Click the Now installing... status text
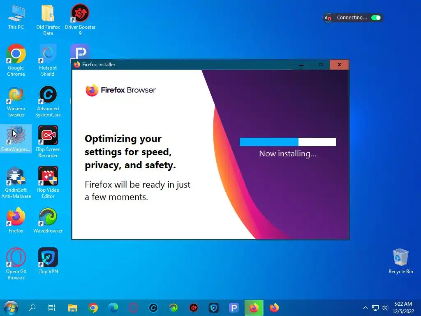The image size is (421, 316). point(288,153)
